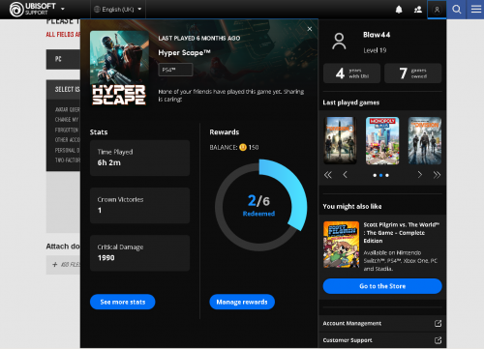Image resolution: width=484 pixels, height=349 pixels.
Task: Click the 7 games owned tile
Action: pyautogui.click(x=412, y=73)
